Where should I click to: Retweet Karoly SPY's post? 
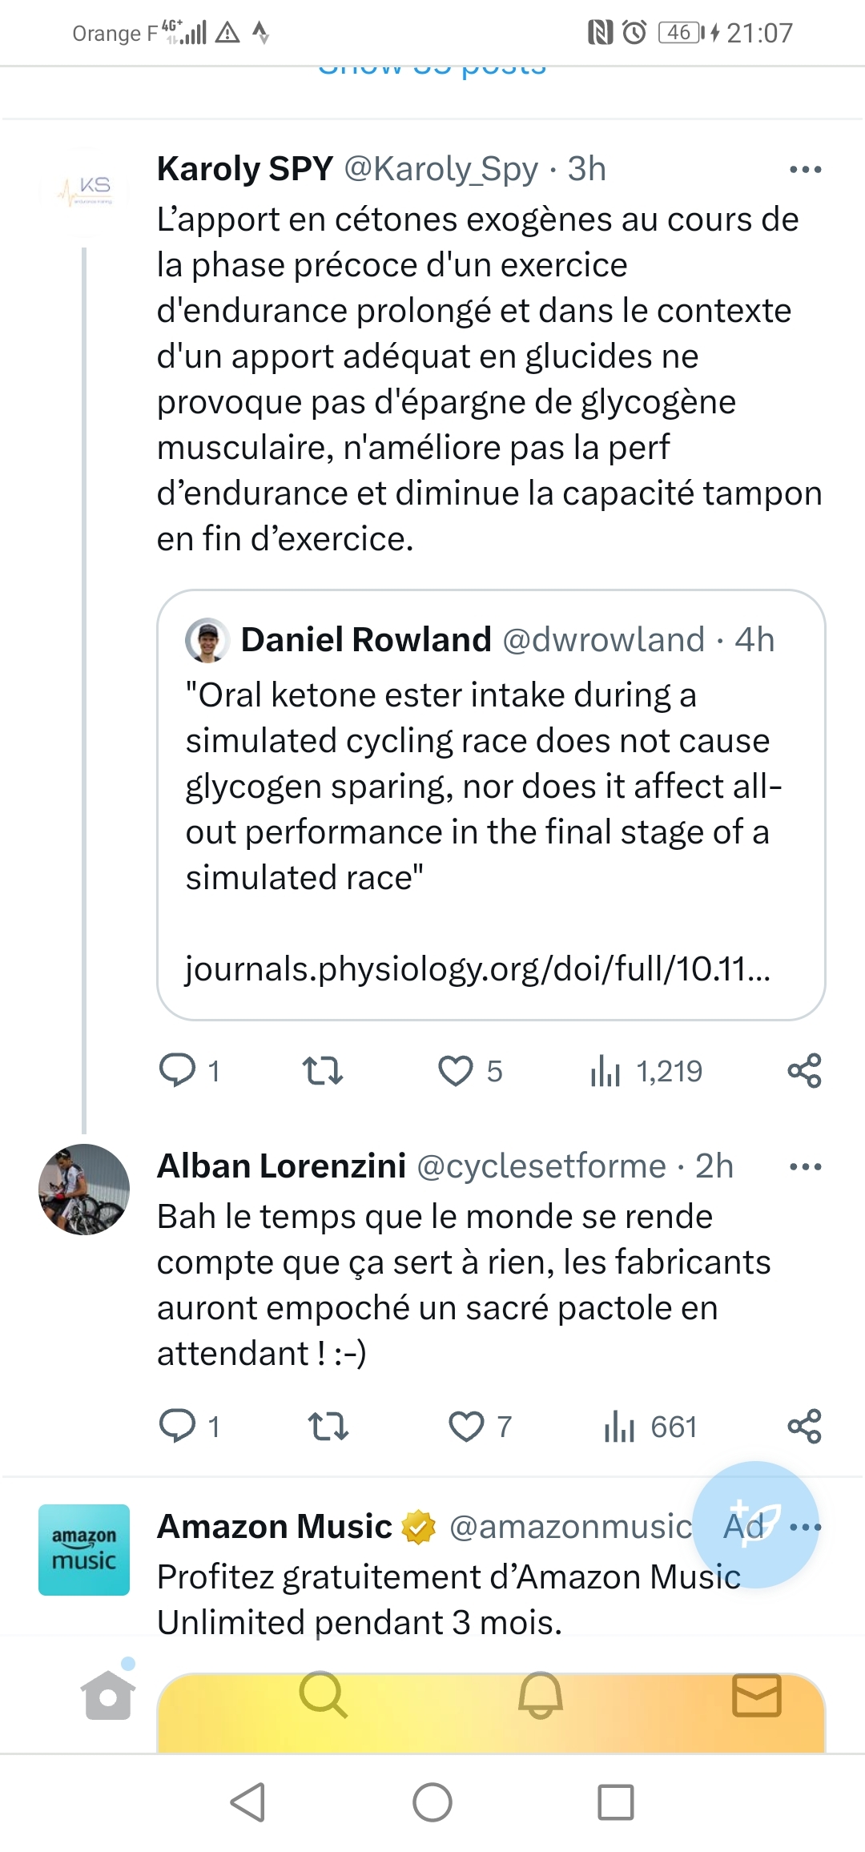pyautogui.click(x=323, y=1070)
